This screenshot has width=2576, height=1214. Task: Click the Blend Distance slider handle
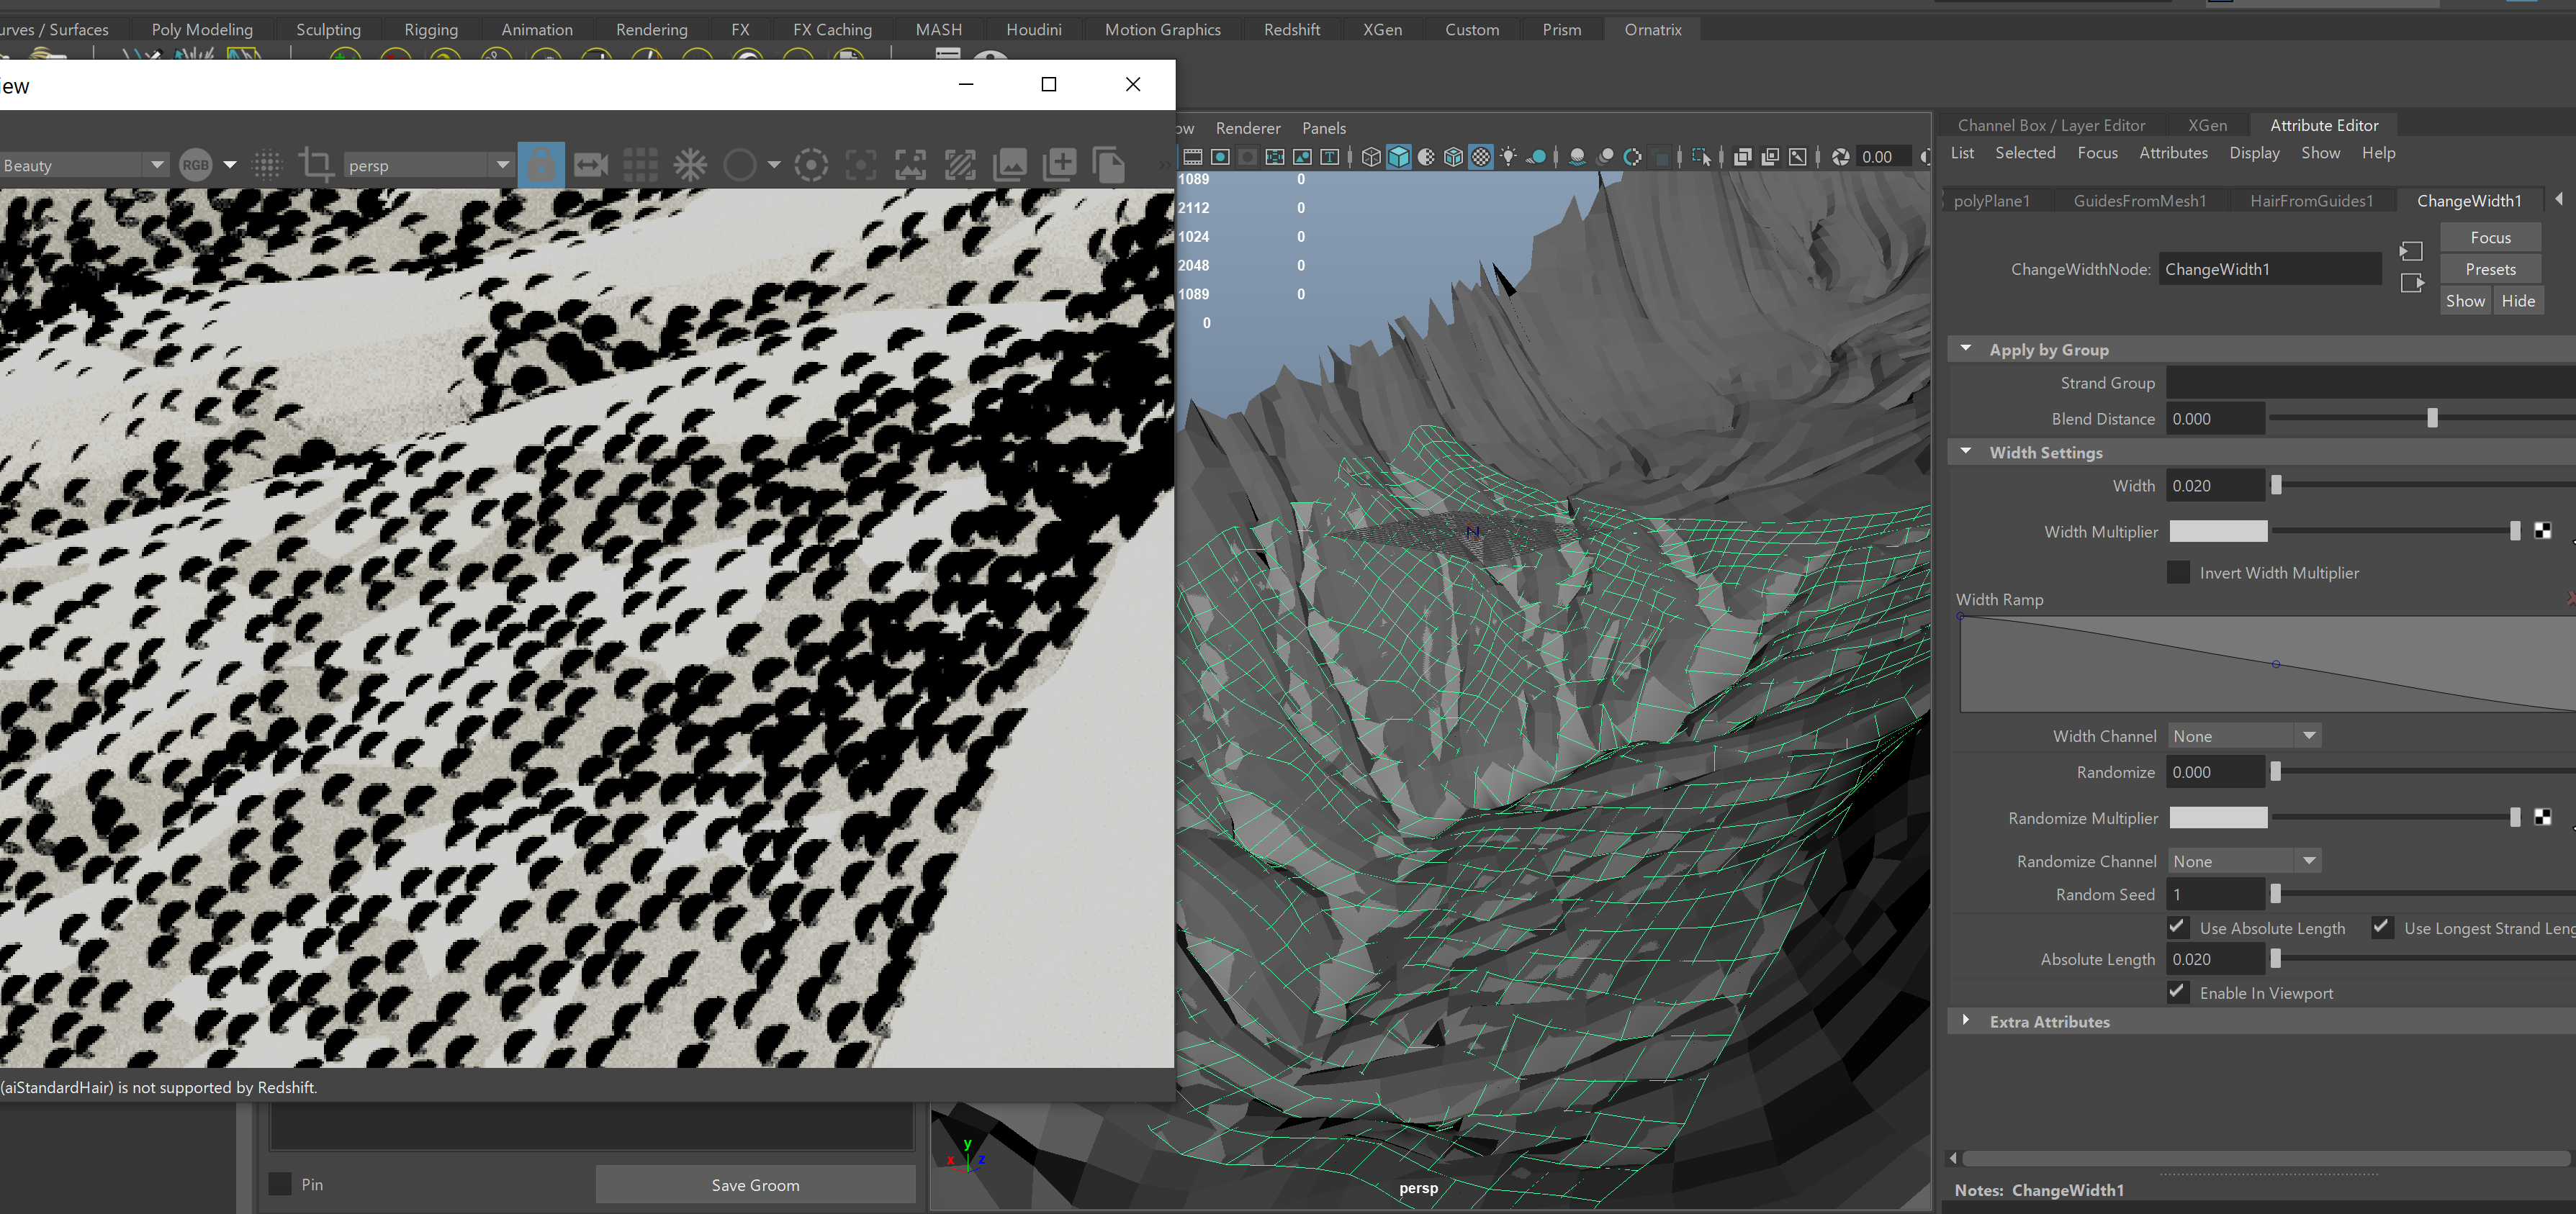tap(2432, 419)
